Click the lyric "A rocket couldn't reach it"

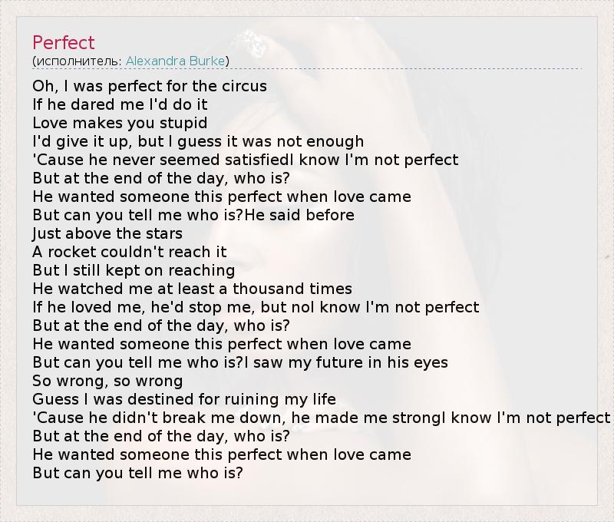click(130, 252)
